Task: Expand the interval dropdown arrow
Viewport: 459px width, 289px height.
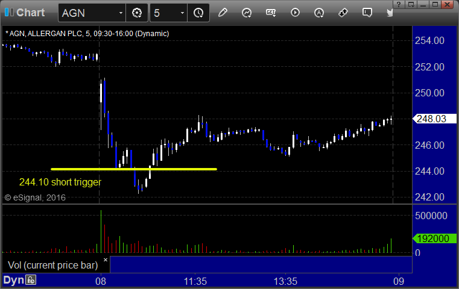Action: tap(182, 13)
